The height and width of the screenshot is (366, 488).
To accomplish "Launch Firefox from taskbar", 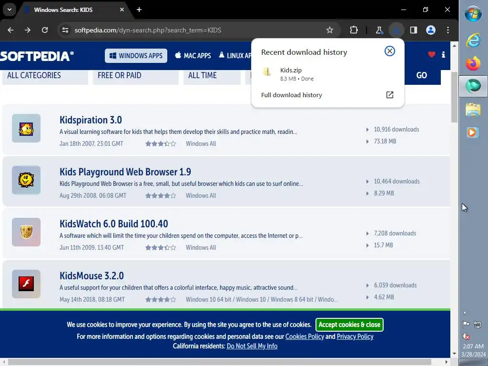I will click(x=473, y=63).
